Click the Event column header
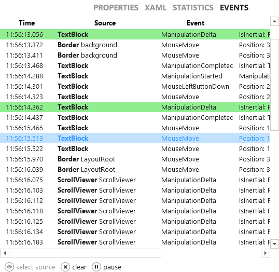Screen dimensions: 279x272 [x=196, y=23]
